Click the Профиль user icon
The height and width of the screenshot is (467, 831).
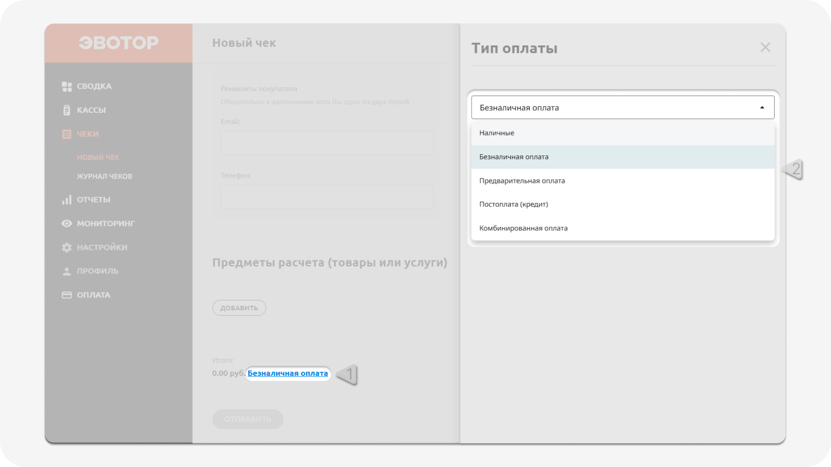tap(66, 271)
